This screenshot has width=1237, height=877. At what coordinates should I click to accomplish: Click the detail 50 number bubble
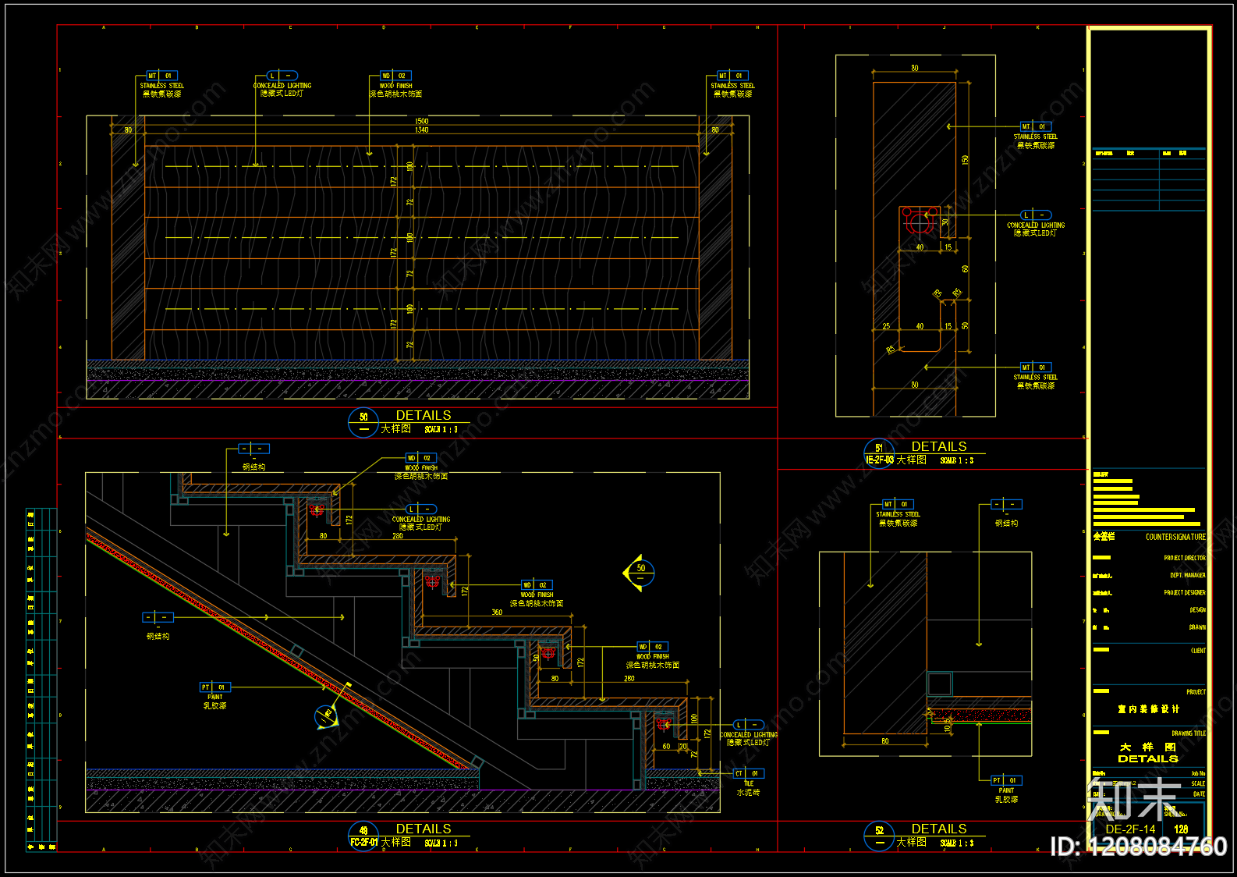point(363,422)
